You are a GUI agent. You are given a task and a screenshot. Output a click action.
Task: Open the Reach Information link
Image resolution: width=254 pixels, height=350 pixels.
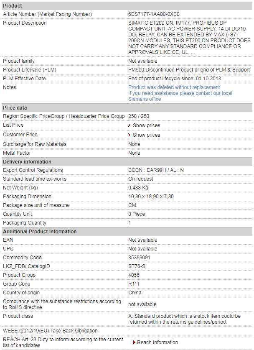tap(157, 342)
